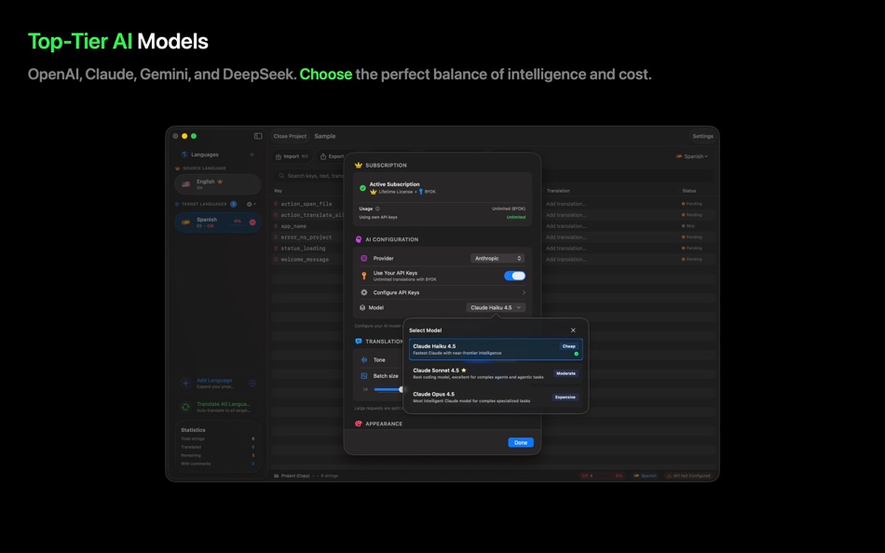
Task: Click the yellow key icon beside Use Your API Keys
Action: (365, 274)
